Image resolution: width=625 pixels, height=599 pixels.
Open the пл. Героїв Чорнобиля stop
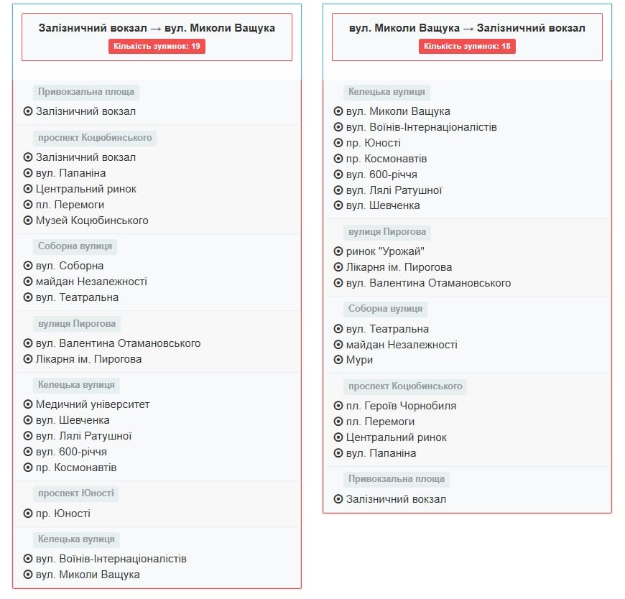[401, 406]
